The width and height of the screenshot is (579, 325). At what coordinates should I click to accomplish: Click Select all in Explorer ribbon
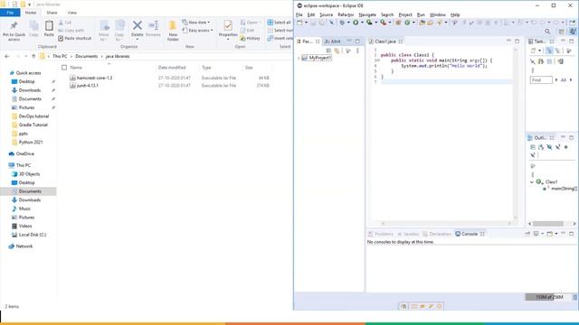click(x=280, y=23)
